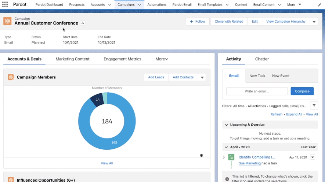Screen dimensions: 325x182
Task: Click in the Write an email field
Action: (x=257, y=91)
